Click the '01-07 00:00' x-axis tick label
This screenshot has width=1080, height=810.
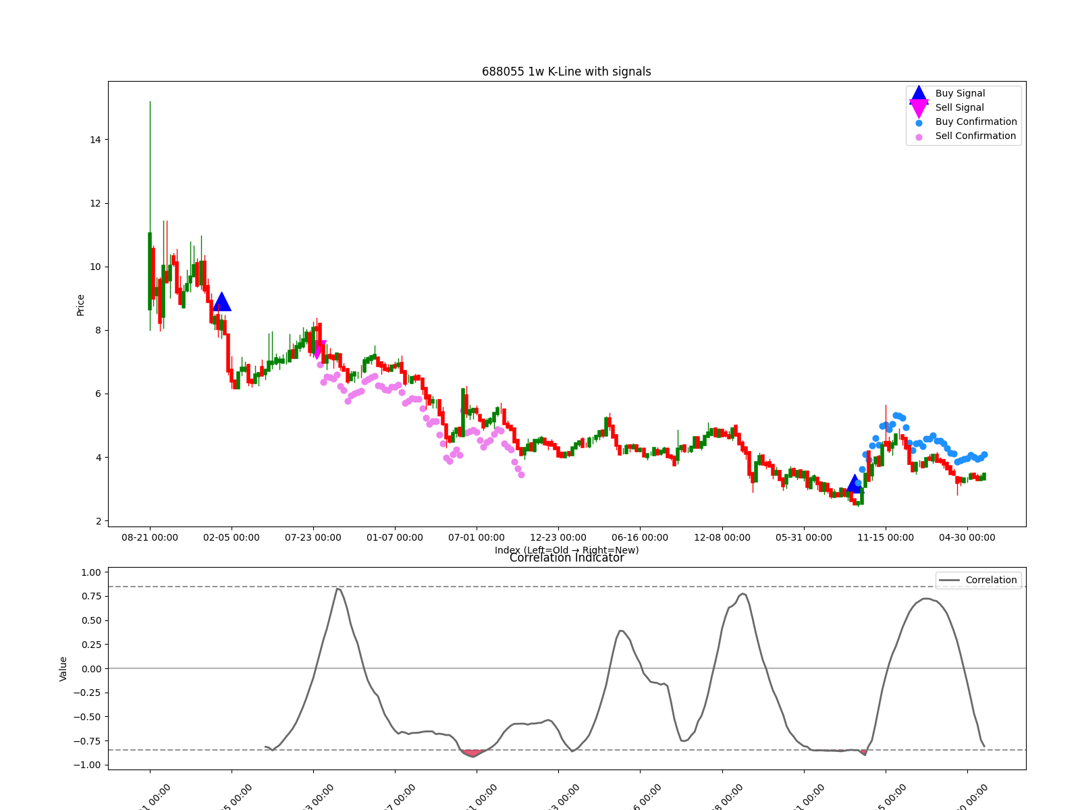395,537
